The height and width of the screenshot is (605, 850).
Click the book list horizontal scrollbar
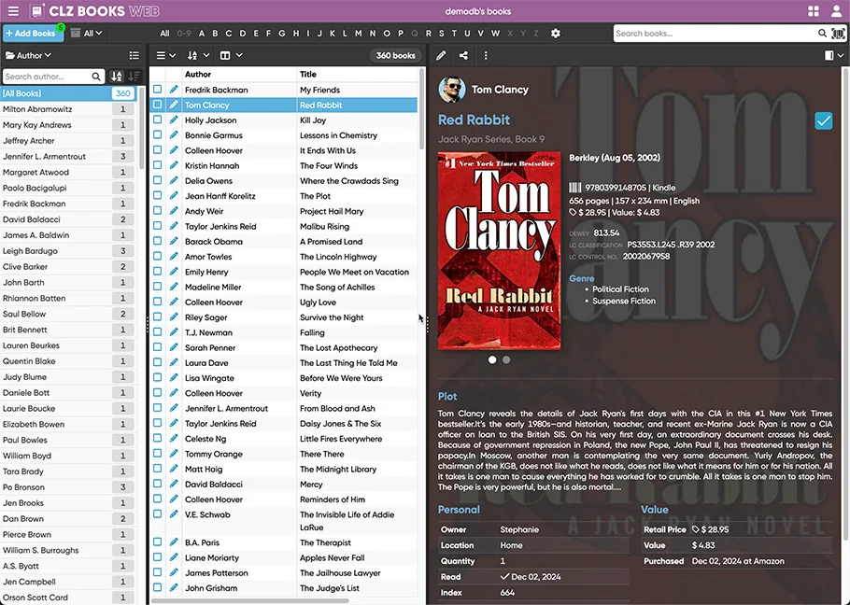pos(250,600)
